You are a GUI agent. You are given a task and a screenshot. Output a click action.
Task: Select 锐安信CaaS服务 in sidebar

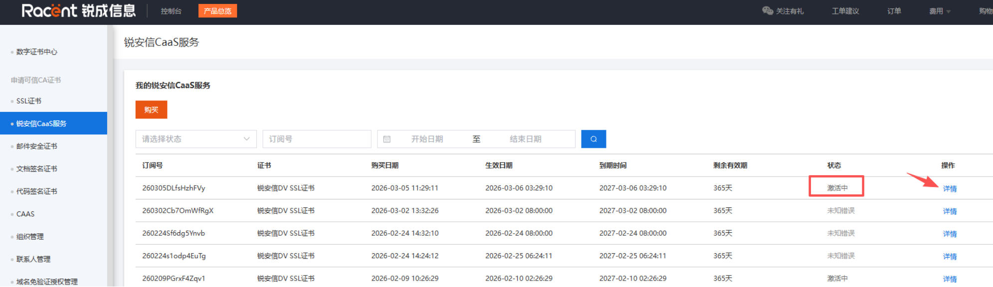coord(53,123)
